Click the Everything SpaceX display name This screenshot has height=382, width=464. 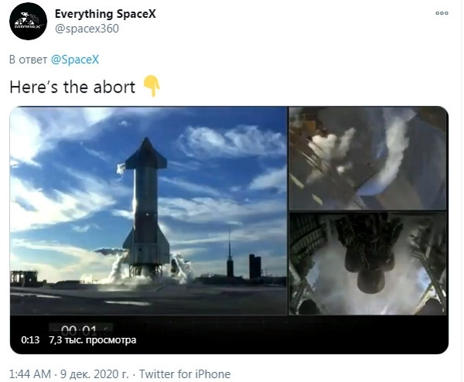pos(105,14)
